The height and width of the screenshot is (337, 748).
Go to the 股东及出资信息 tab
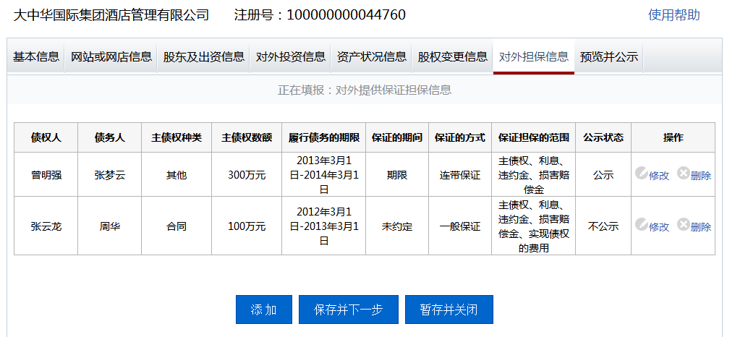[203, 57]
